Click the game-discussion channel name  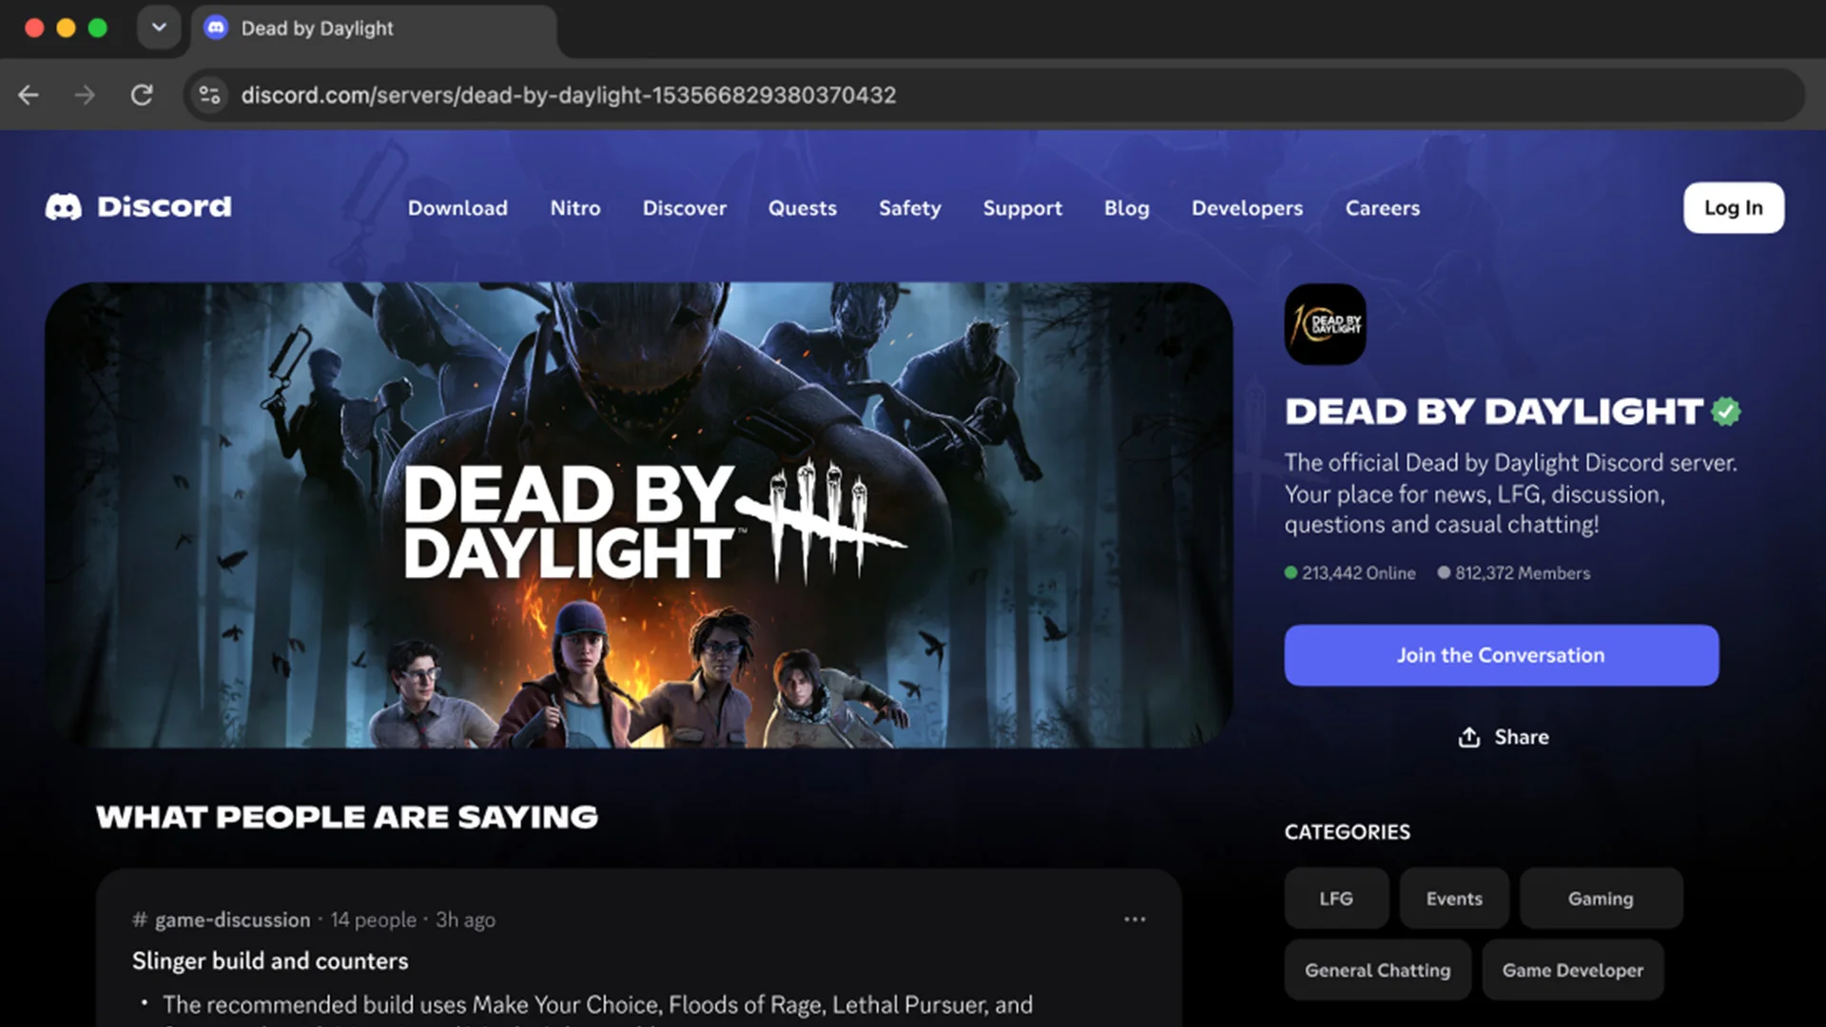(232, 920)
